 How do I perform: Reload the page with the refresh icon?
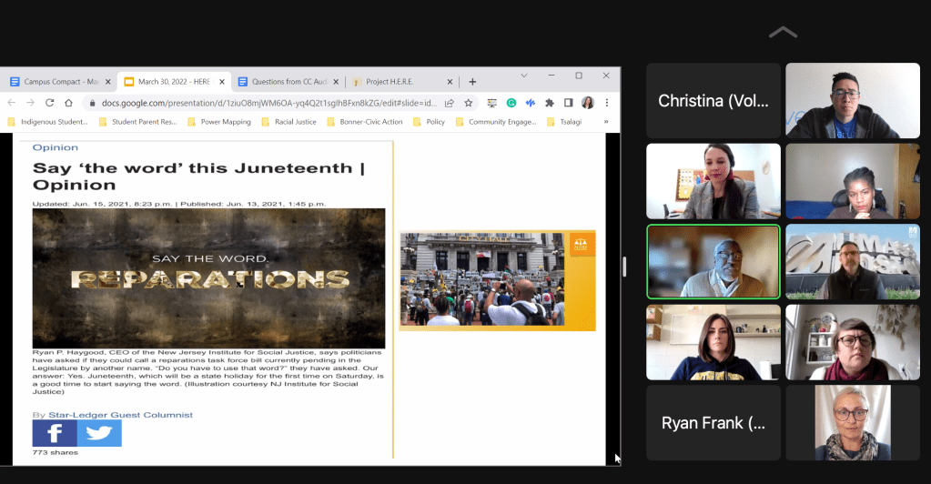(49, 103)
